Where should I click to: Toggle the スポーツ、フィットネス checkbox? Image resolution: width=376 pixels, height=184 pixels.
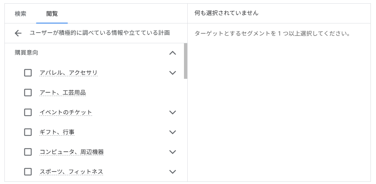click(x=28, y=172)
